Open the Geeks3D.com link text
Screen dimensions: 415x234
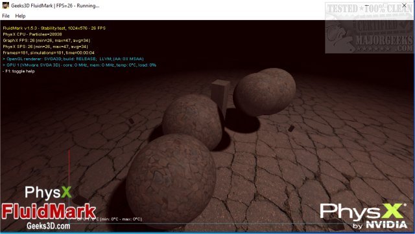coord(49,226)
